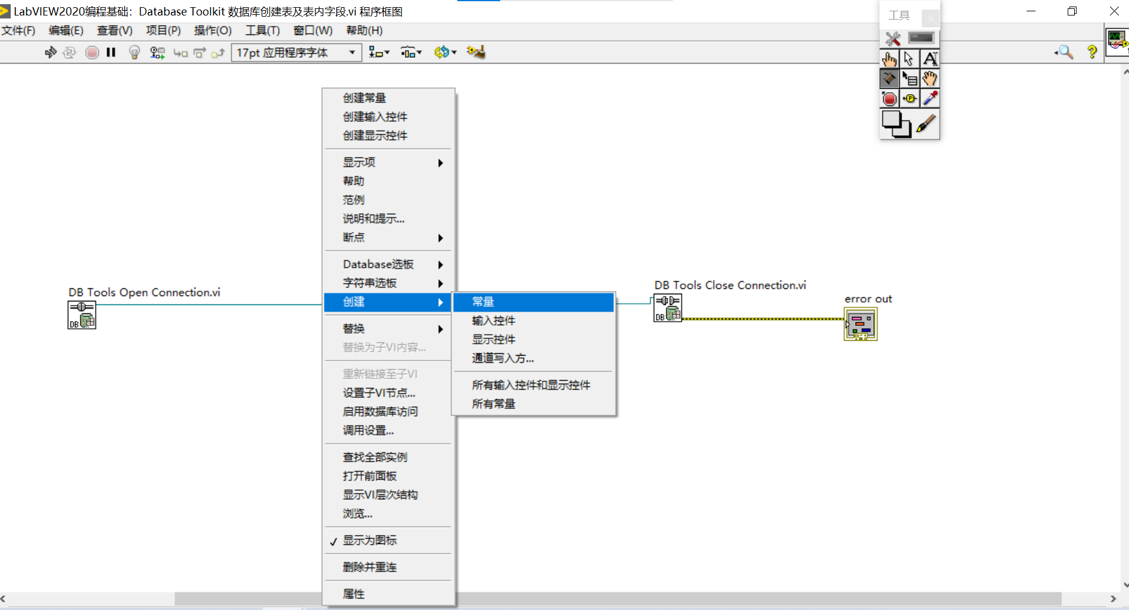Click the clean up diagram broom icon
1129x610 pixels.
click(x=476, y=52)
